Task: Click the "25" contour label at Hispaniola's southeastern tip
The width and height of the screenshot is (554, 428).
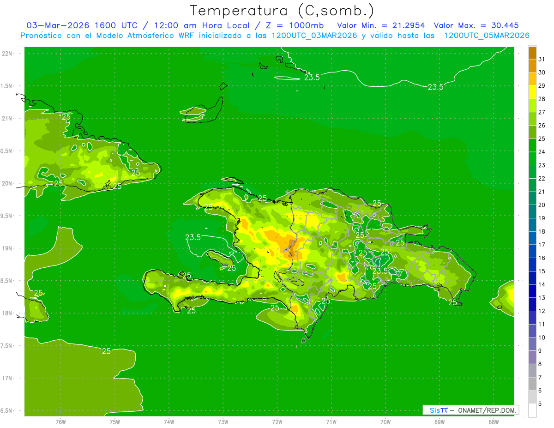Action: pos(452,302)
